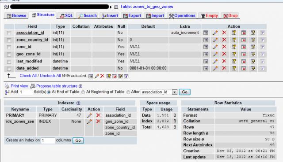This screenshot has width=283, height=162.
Task: Change selected fields pencil in With selected
Action: 96,76
